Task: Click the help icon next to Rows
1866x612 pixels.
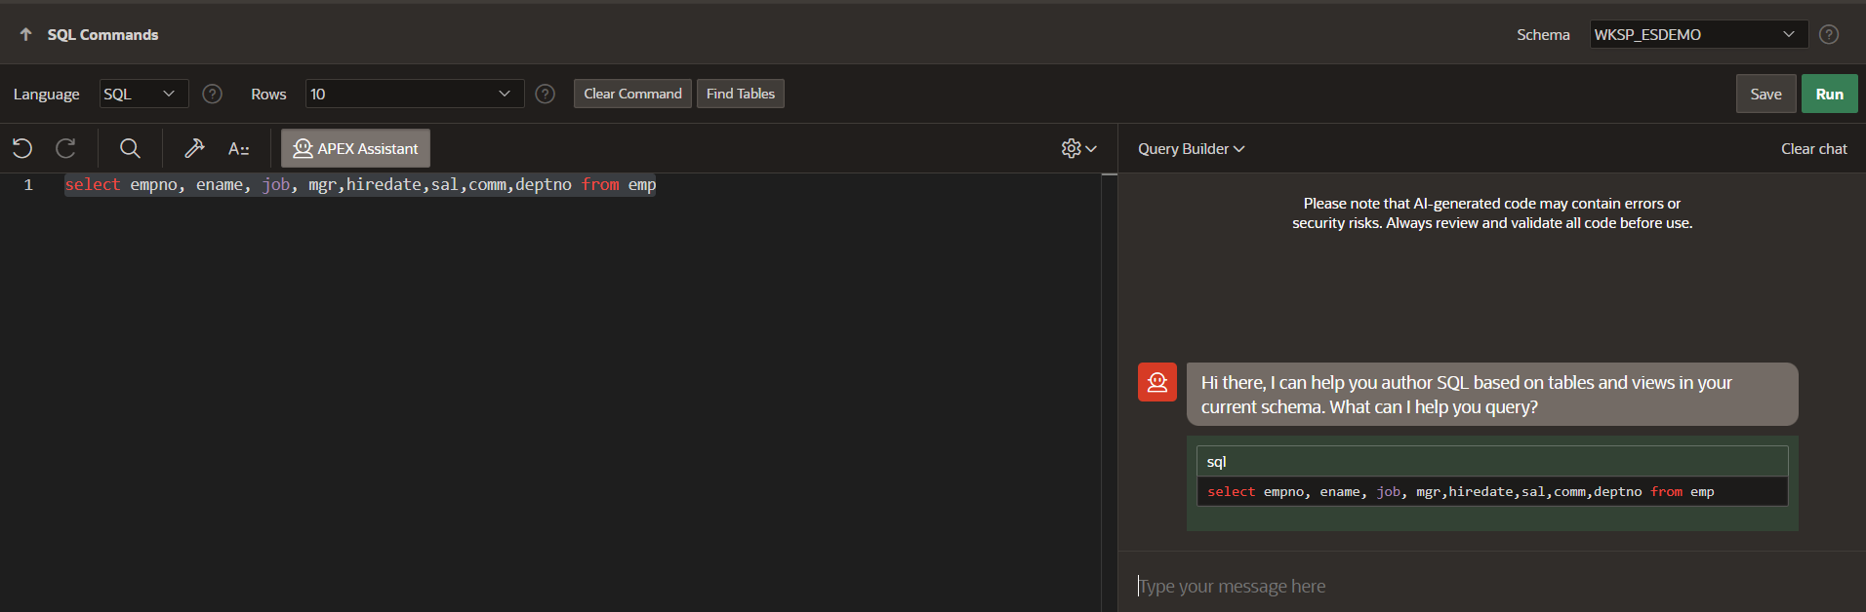Action: [546, 94]
